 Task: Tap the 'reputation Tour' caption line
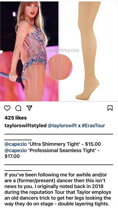pos(58,192)
